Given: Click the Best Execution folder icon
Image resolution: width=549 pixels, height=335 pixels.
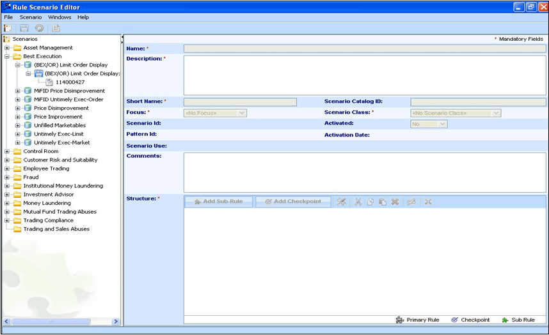Looking at the screenshot, I should coord(17,56).
